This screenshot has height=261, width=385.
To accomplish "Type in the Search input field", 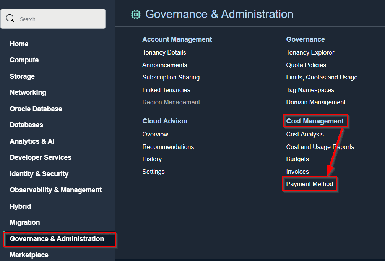I will [x=57, y=19].
